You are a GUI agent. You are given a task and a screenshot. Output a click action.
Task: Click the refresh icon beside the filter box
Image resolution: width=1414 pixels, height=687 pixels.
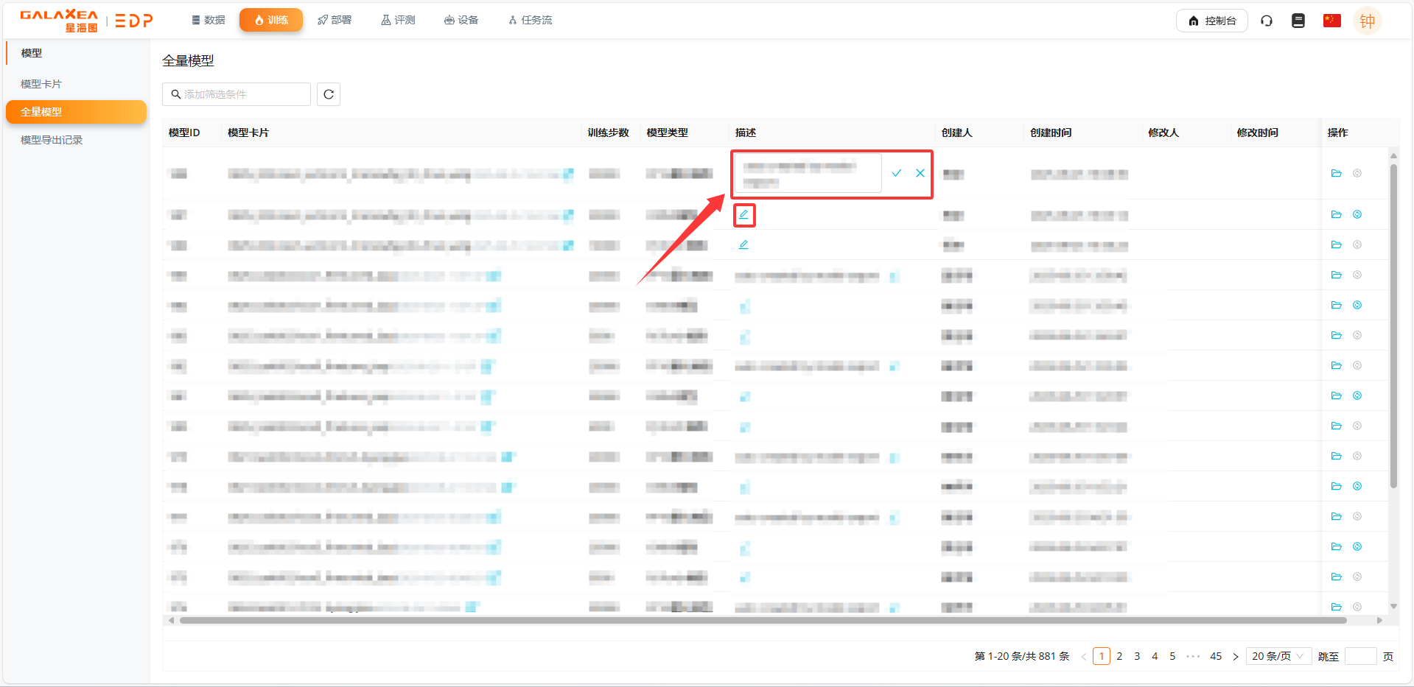click(x=329, y=94)
